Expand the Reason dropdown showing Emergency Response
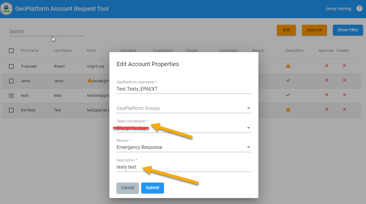Screen dimensions: 366x204 point(248,147)
